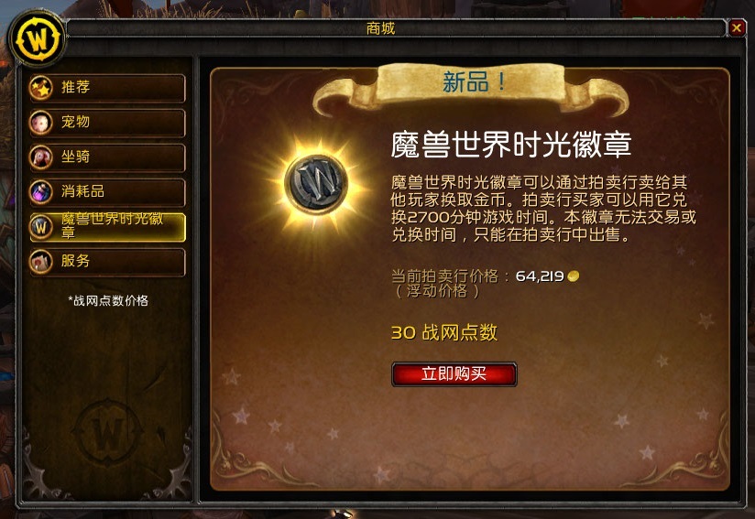Select the 魔兽世界时光徽章 category
This screenshot has height=519, width=755.
[107, 227]
